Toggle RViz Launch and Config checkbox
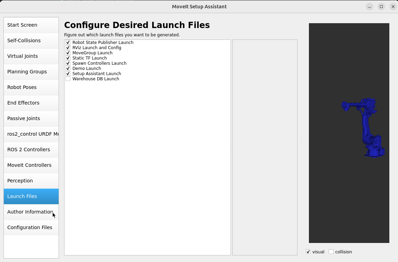Image resolution: width=398 pixels, height=262 pixels. [x=68, y=48]
